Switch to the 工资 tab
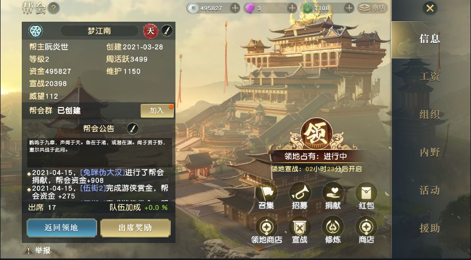Viewport: 471px width, 260px height. (x=430, y=77)
